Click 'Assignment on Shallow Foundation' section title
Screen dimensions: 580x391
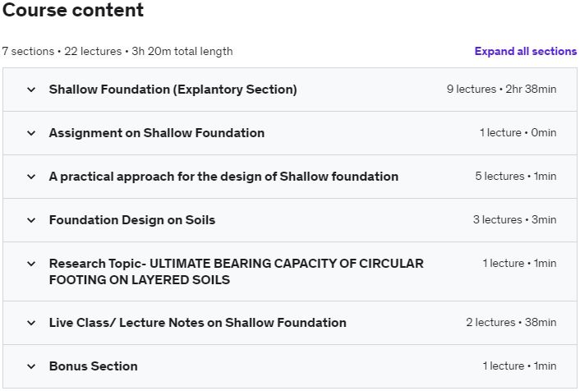click(x=156, y=133)
